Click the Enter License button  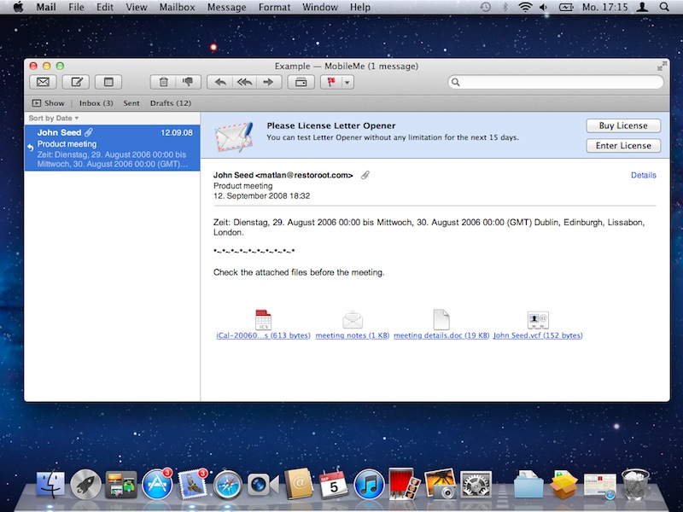pyautogui.click(x=622, y=145)
